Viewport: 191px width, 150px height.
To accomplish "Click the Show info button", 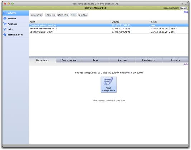I will 50,15.
